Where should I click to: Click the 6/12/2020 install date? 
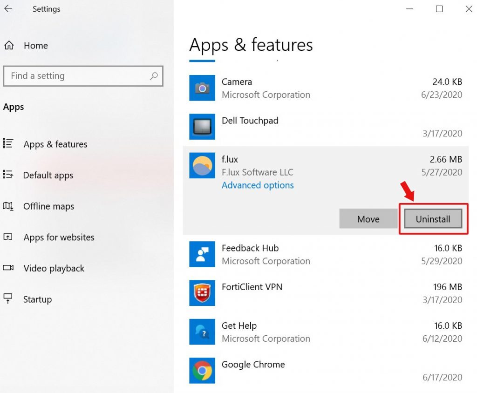[442, 339]
